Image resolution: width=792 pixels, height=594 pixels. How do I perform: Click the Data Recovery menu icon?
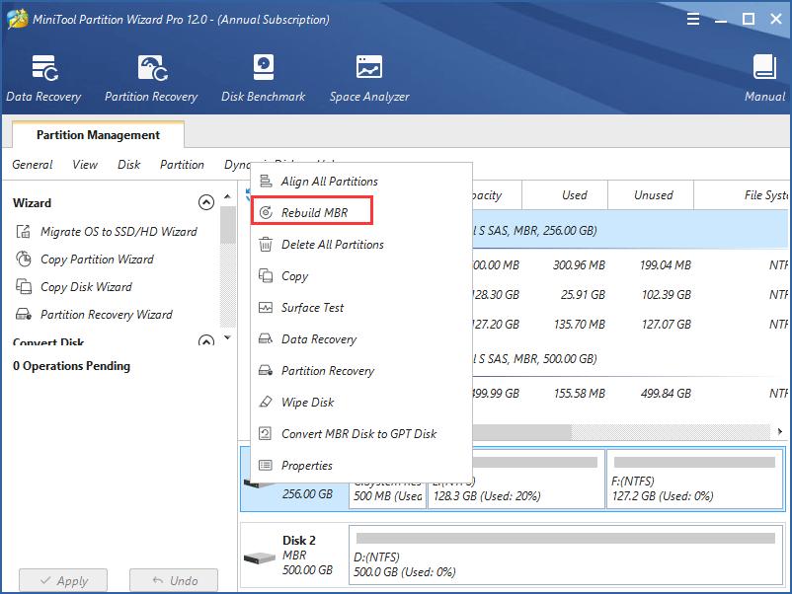tap(266, 338)
